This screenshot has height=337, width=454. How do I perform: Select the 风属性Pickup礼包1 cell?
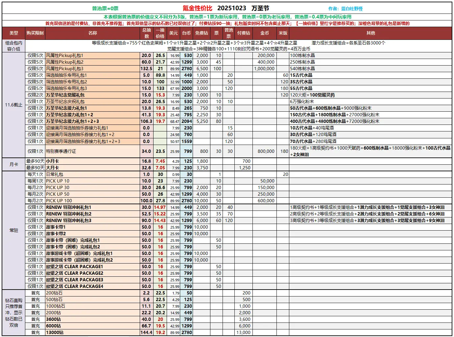click(65, 55)
